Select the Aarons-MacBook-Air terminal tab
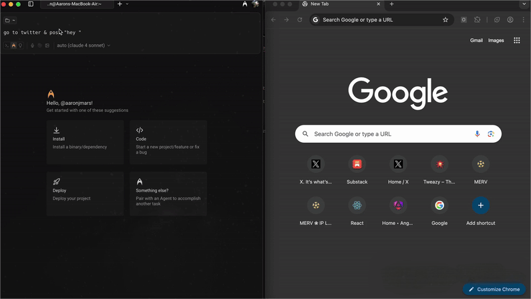The image size is (531, 299). [x=73, y=4]
